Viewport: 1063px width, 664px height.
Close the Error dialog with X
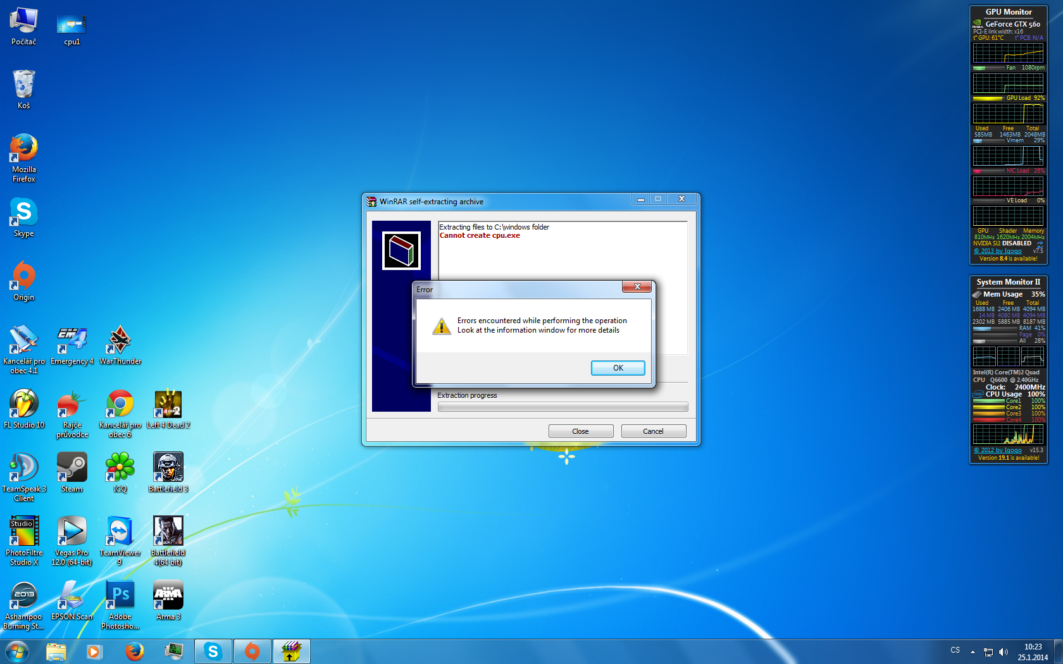637,287
